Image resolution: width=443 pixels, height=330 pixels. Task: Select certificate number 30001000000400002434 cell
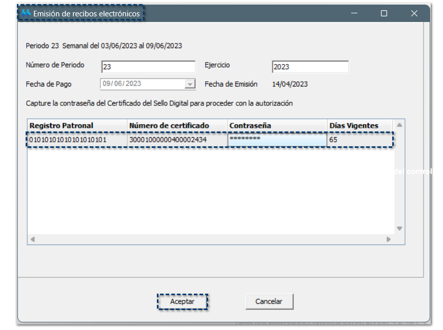177,140
